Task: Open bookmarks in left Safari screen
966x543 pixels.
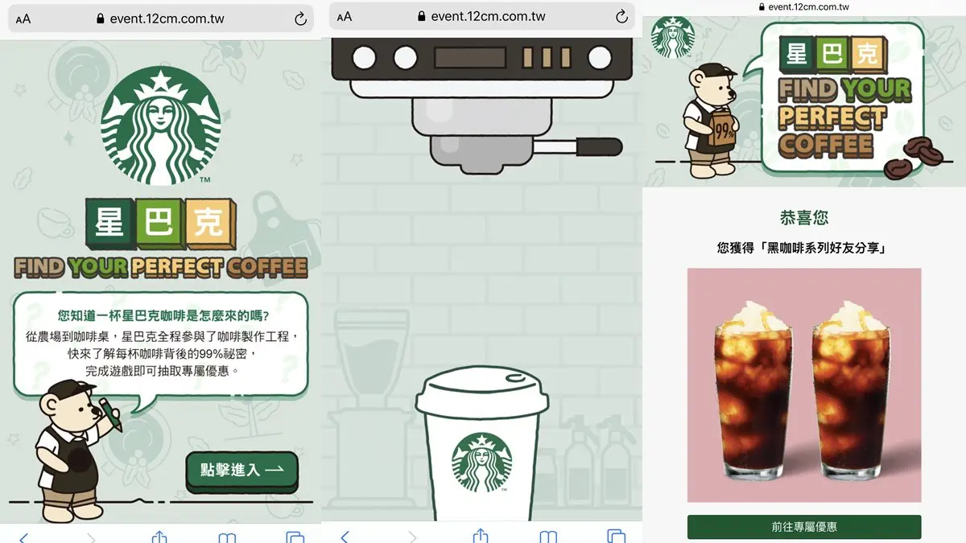Action: pyautogui.click(x=228, y=537)
